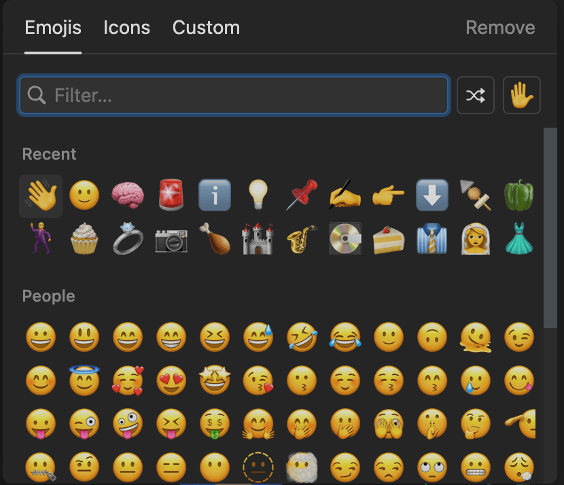Switch to the Icons tab

tap(126, 27)
